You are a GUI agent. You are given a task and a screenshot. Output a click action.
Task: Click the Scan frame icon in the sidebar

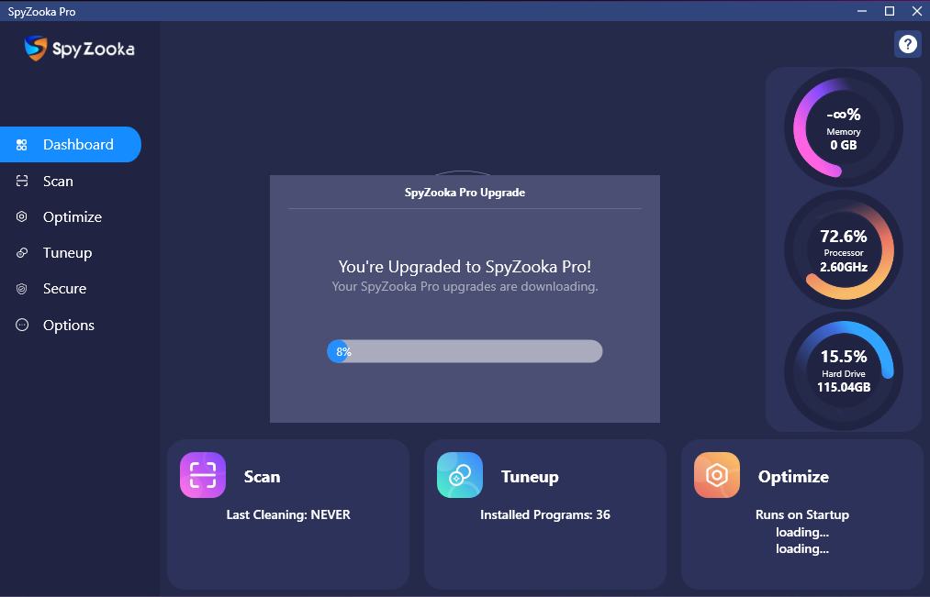pos(22,182)
